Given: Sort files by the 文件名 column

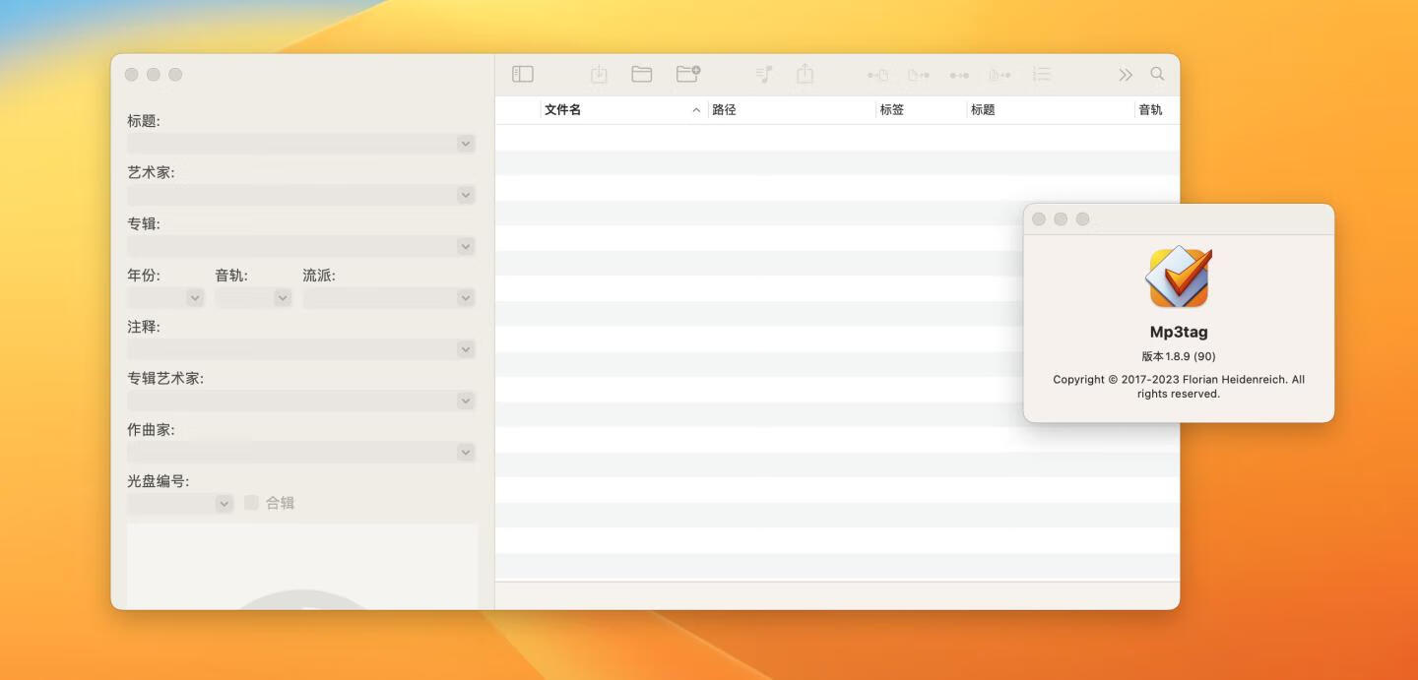Looking at the screenshot, I should click(x=564, y=109).
